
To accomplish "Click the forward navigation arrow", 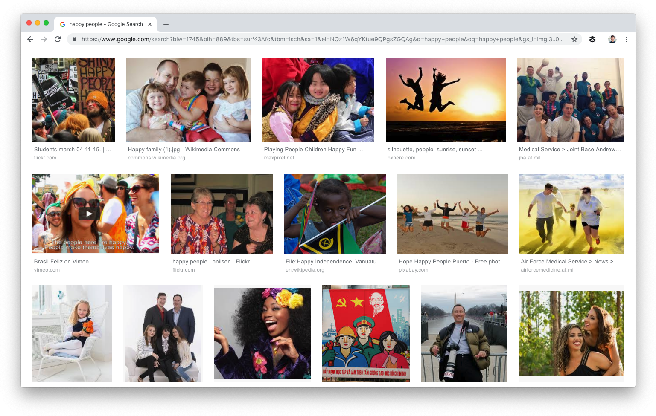I will (x=44, y=39).
